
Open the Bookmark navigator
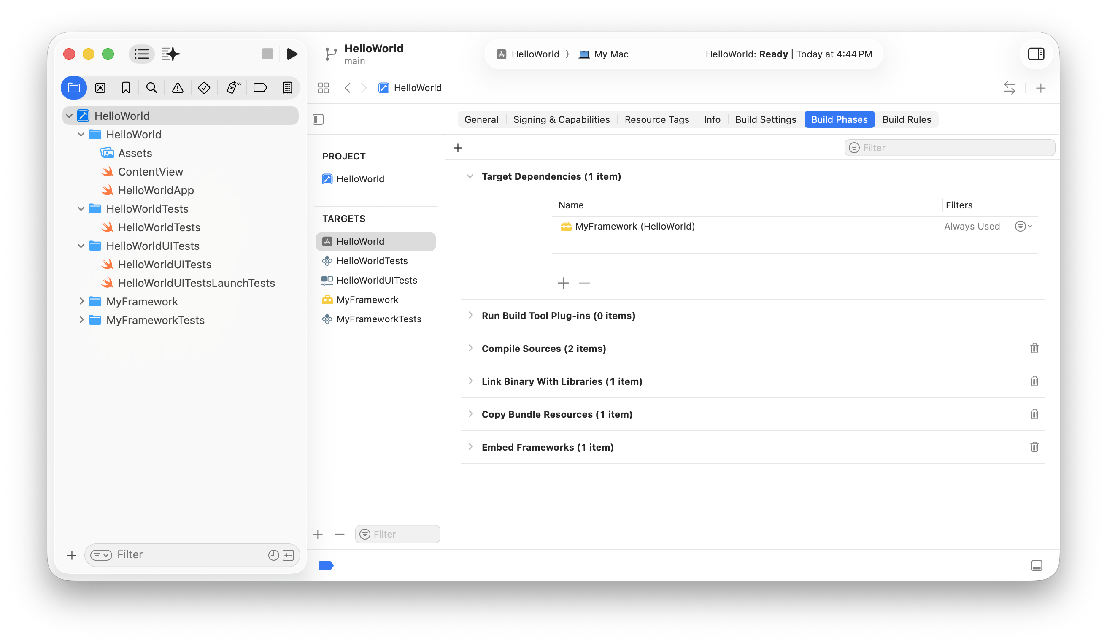(126, 88)
